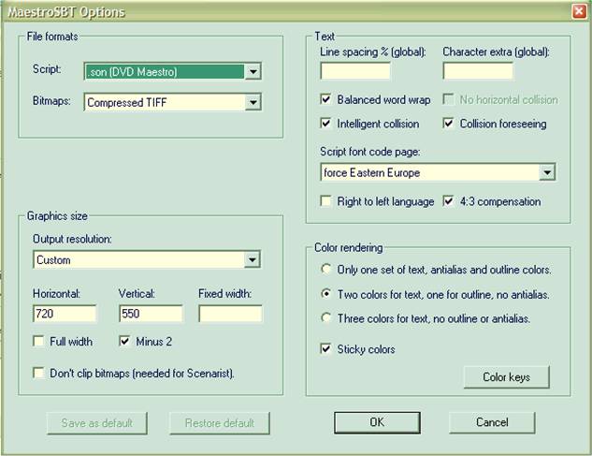The image size is (592, 456).
Task: Click the Horizontal size field
Action: (x=65, y=314)
